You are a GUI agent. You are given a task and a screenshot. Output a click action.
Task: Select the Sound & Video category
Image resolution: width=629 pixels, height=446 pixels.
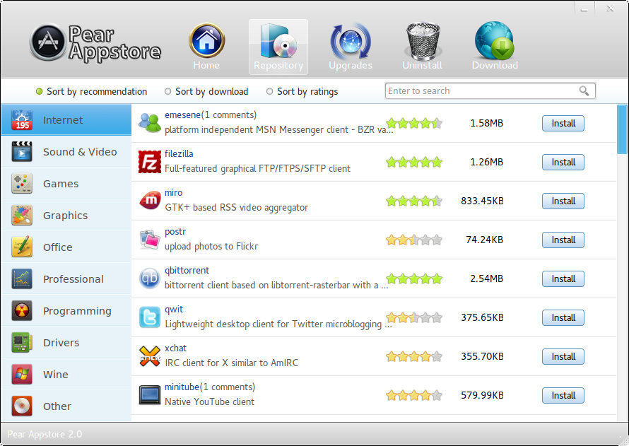point(66,151)
